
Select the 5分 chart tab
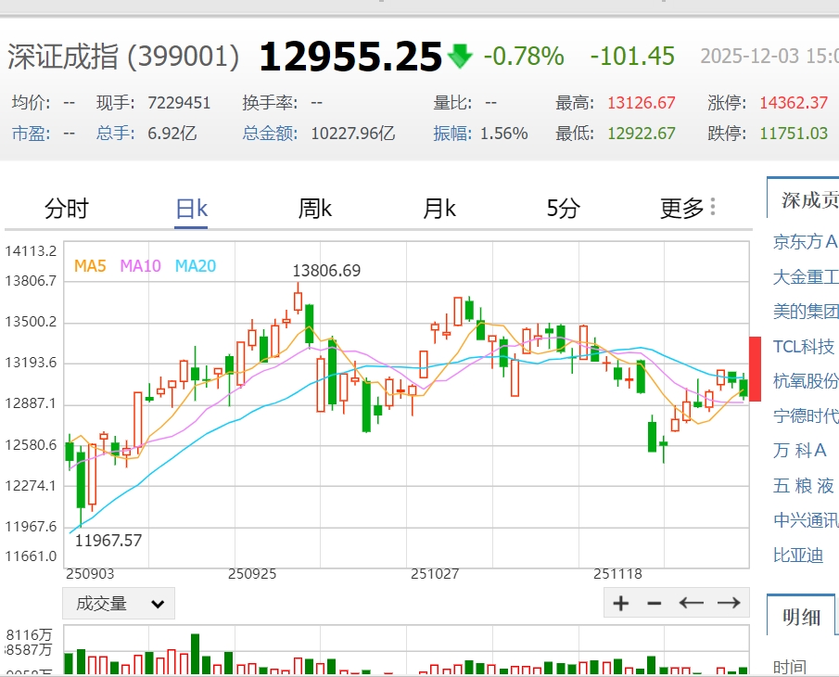click(x=563, y=209)
